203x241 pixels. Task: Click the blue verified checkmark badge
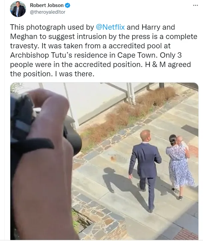pos(68,6)
